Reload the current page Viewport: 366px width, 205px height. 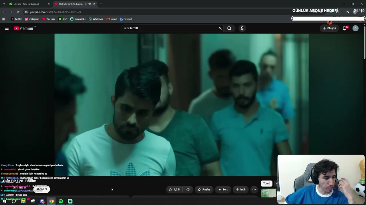18,12
